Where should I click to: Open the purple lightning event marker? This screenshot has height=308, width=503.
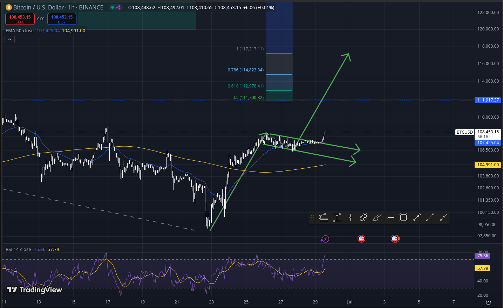pos(325,239)
